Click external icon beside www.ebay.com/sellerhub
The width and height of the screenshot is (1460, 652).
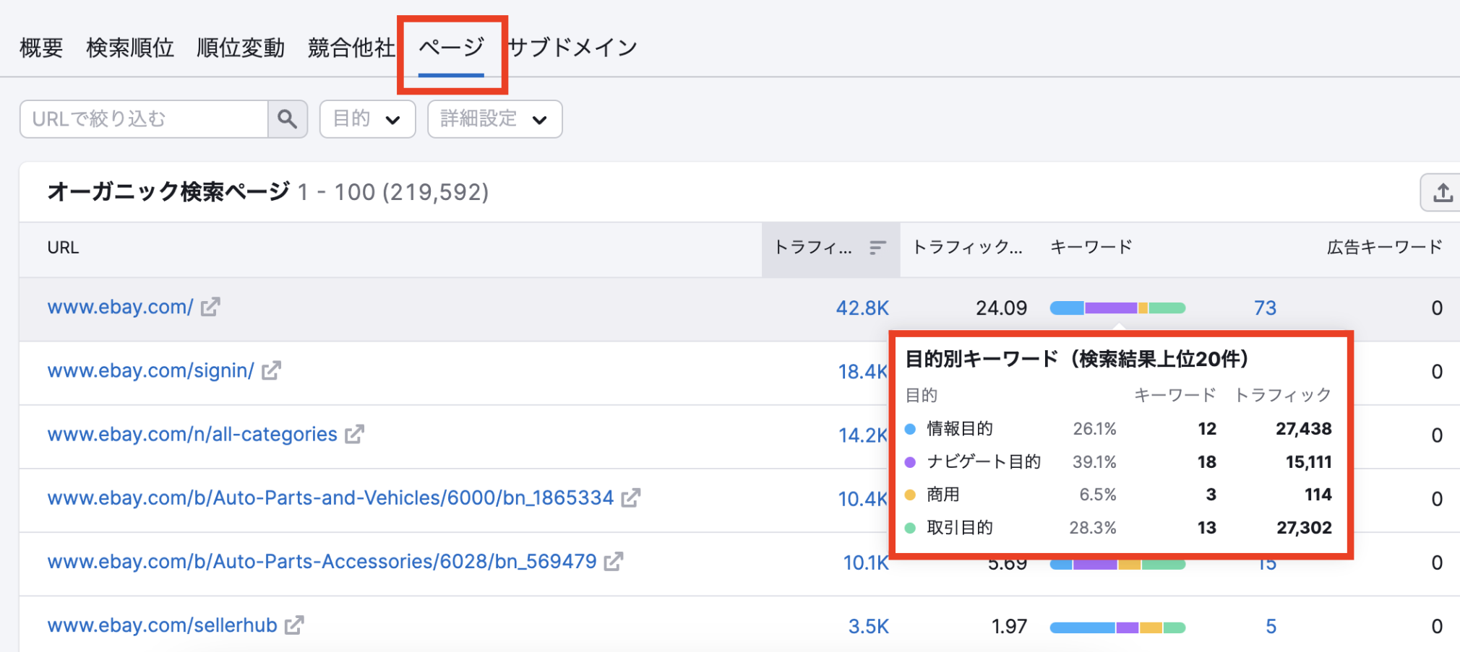tap(294, 625)
